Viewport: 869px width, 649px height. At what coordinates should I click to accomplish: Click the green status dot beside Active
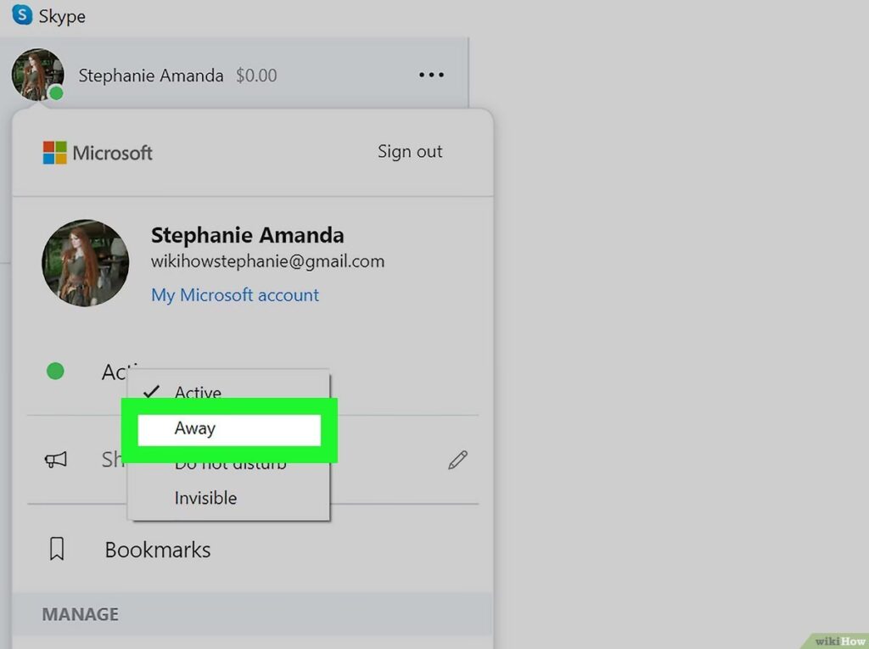pyautogui.click(x=55, y=371)
